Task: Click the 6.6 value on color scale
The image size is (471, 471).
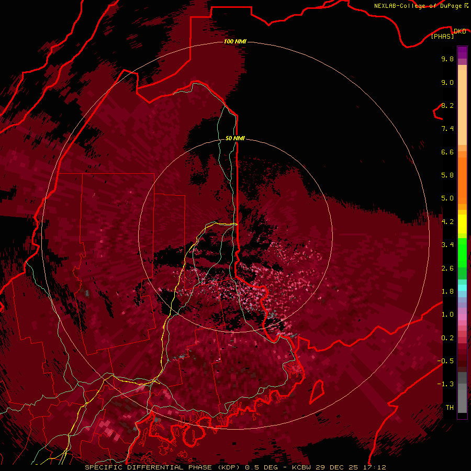Action: (447, 152)
